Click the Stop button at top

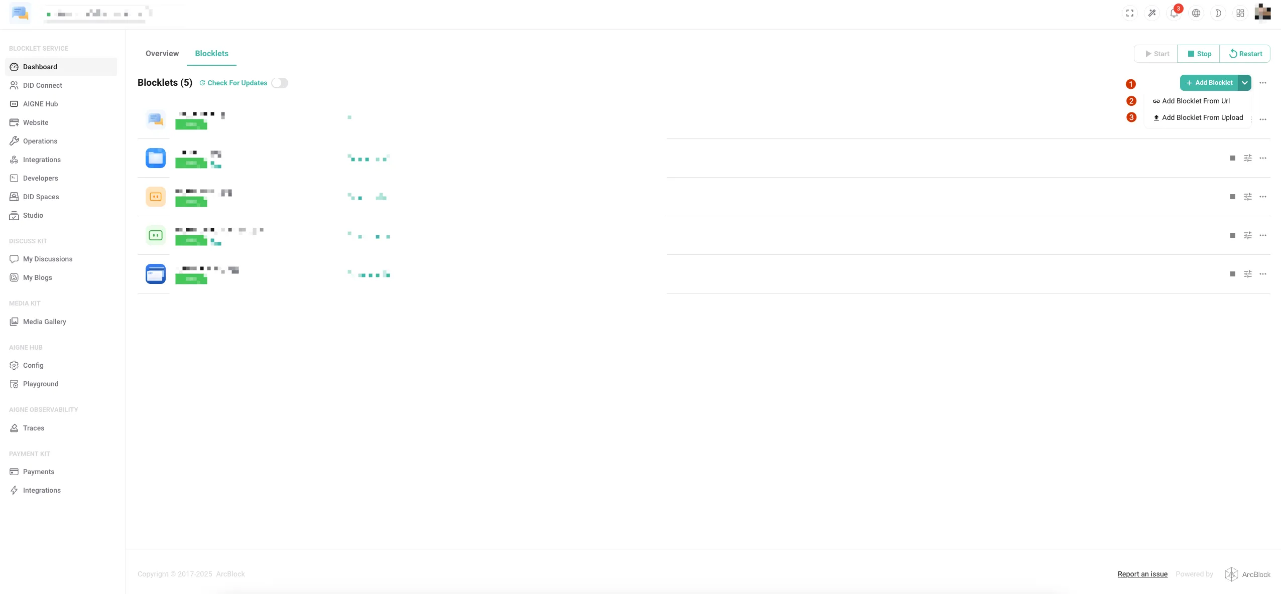[x=1199, y=54]
